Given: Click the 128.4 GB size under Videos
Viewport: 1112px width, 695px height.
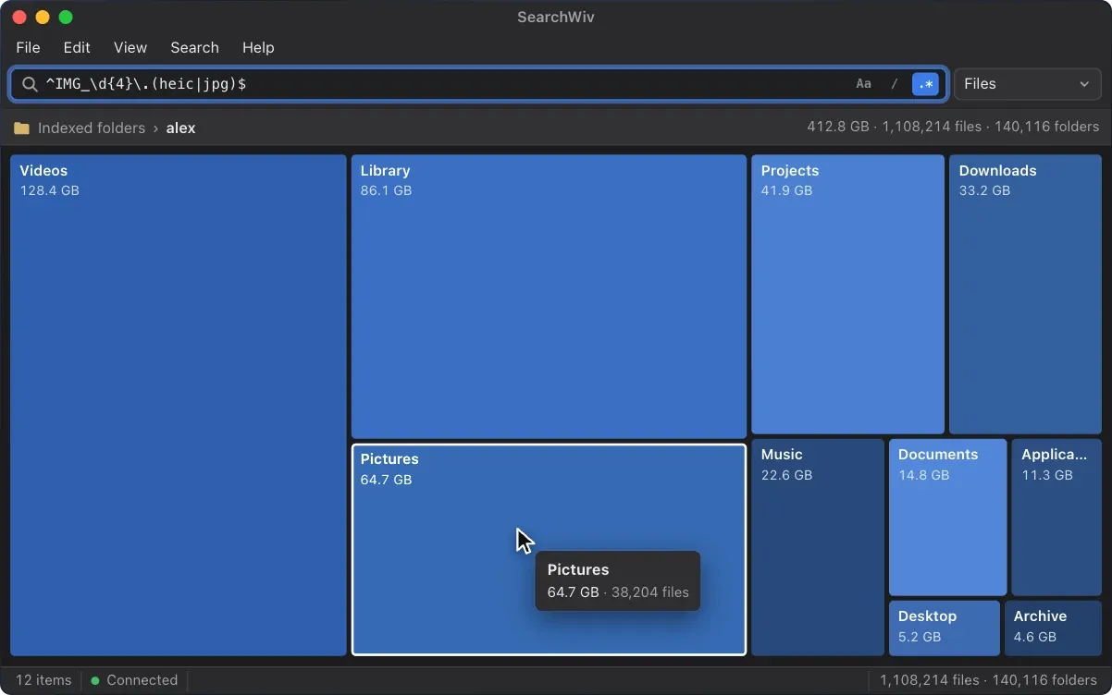Looking at the screenshot, I should (50, 190).
